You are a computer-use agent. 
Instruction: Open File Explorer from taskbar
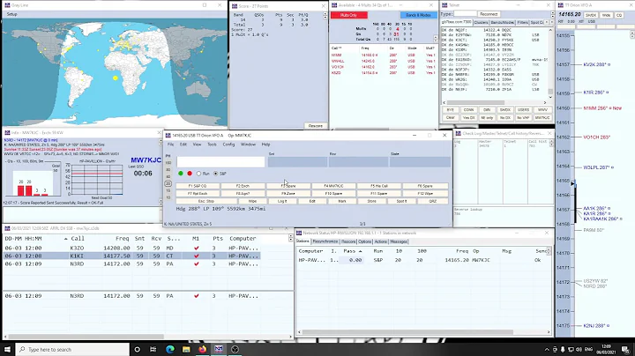pos(186,349)
